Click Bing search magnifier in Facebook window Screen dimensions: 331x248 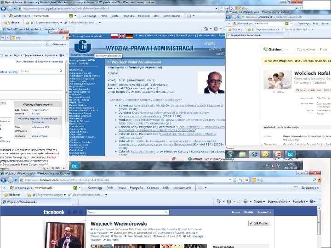click(x=314, y=180)
